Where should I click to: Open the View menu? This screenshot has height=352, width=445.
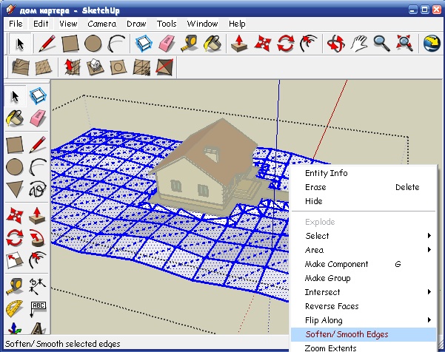click(68, 24)
